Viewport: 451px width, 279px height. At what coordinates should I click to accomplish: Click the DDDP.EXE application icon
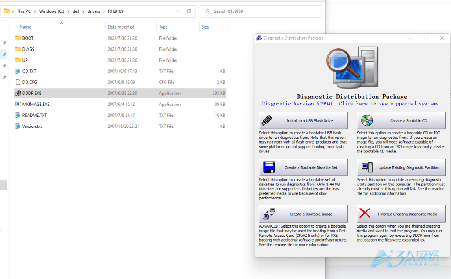click(18, 93)
